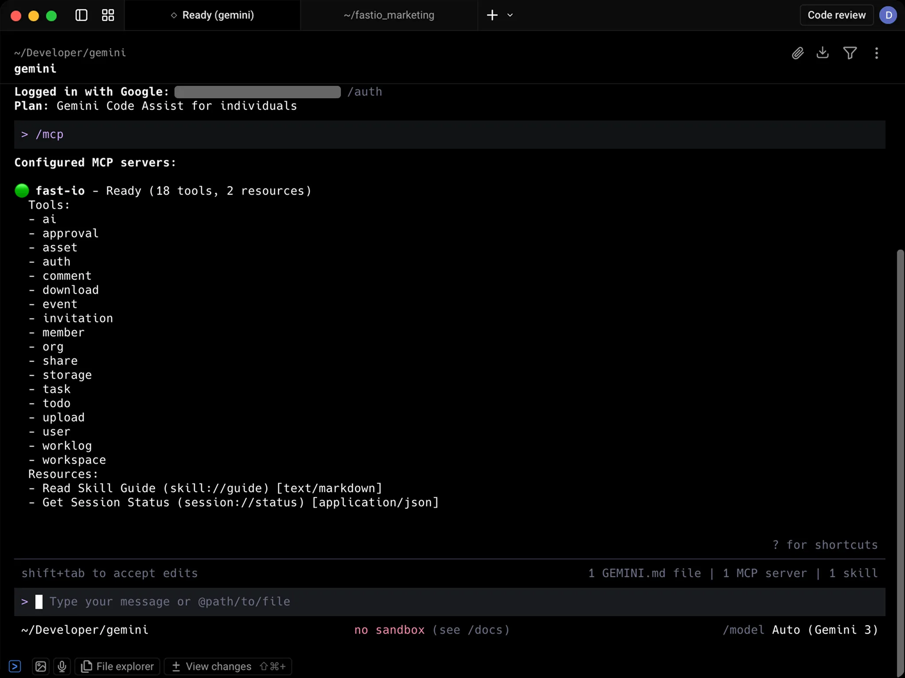Click View changes with its shortcut label
The image size is (905, 678).
[228, 666]
